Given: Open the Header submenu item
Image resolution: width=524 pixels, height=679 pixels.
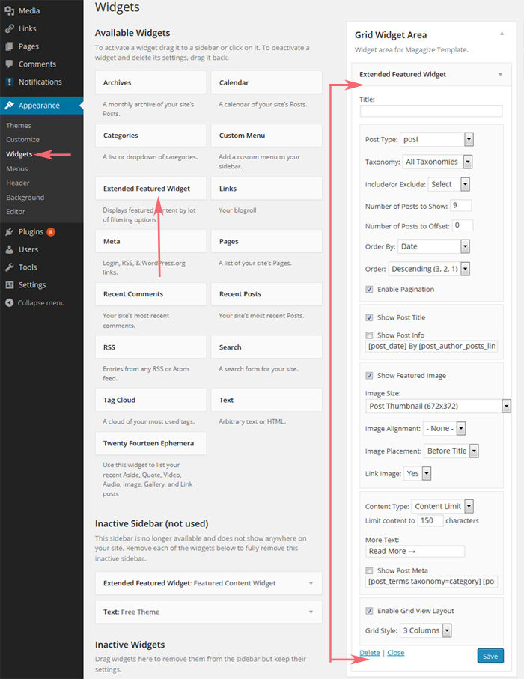Looking at the screenshot, I should click(18, 183).
